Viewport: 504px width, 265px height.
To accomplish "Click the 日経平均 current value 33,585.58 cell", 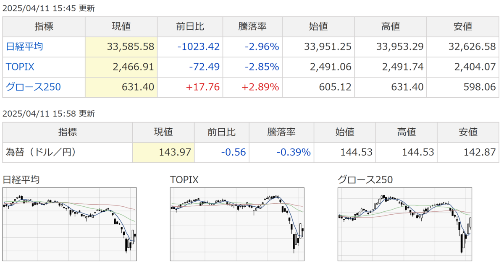I will click(x=121, y=47).
